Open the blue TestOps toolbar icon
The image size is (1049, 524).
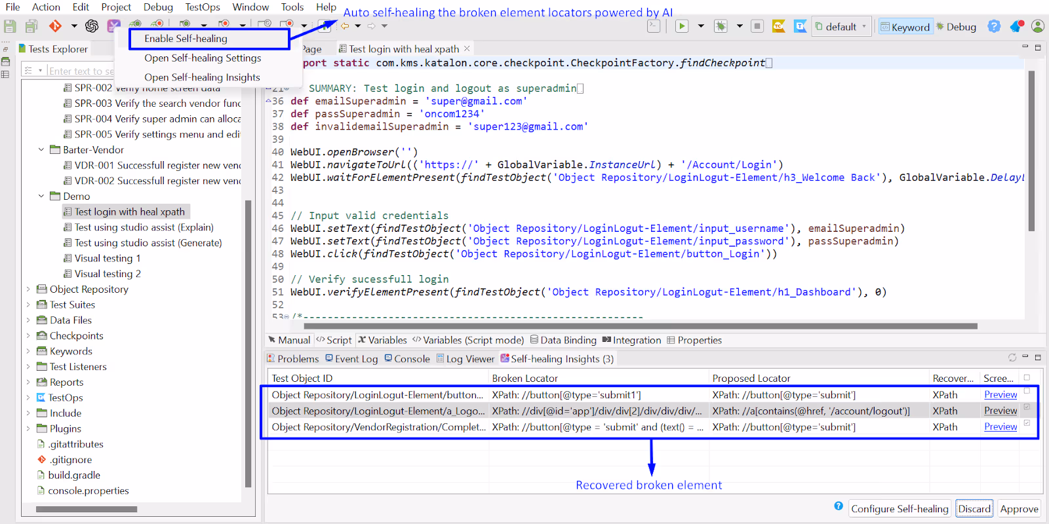click(801, 26)
